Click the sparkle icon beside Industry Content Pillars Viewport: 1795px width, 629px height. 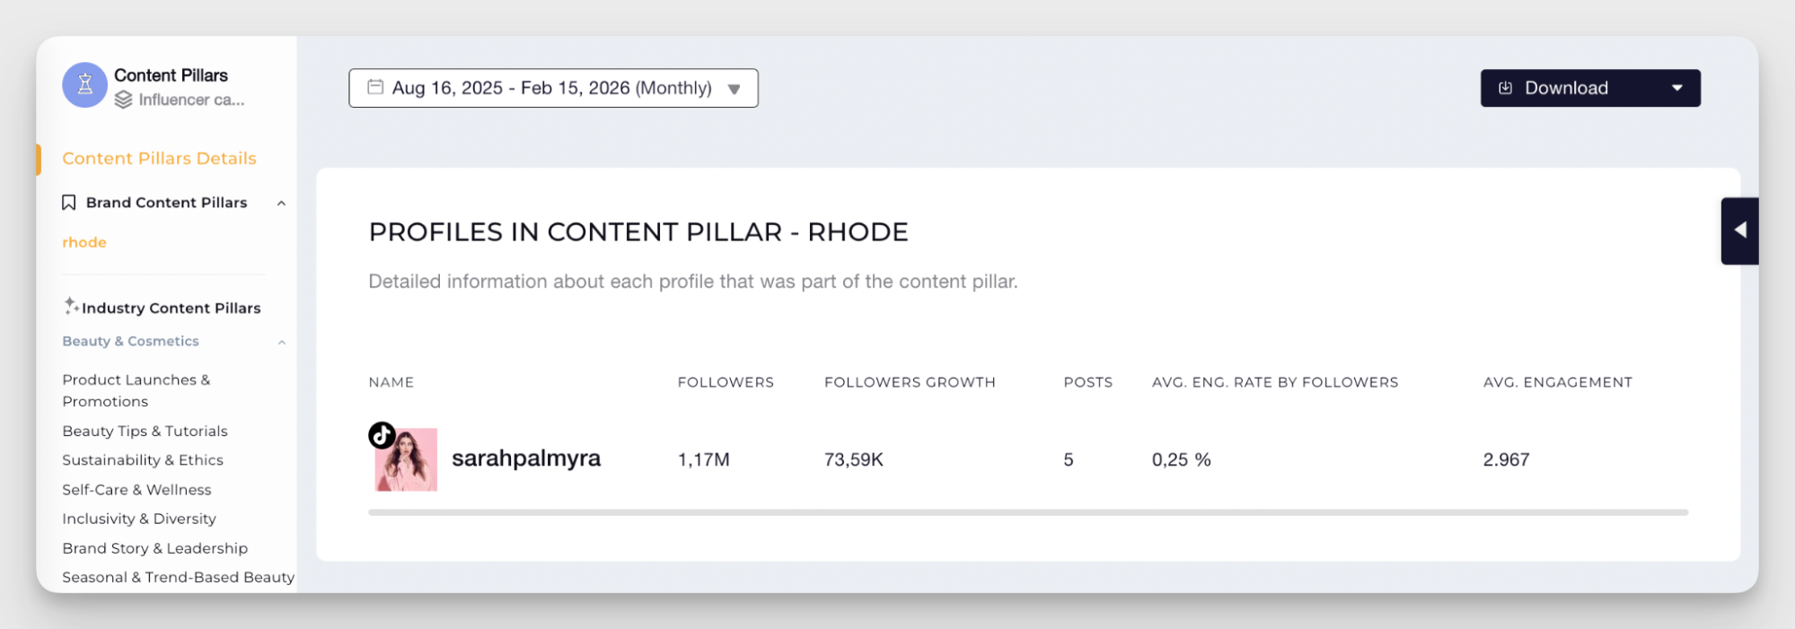coord(71,306)
